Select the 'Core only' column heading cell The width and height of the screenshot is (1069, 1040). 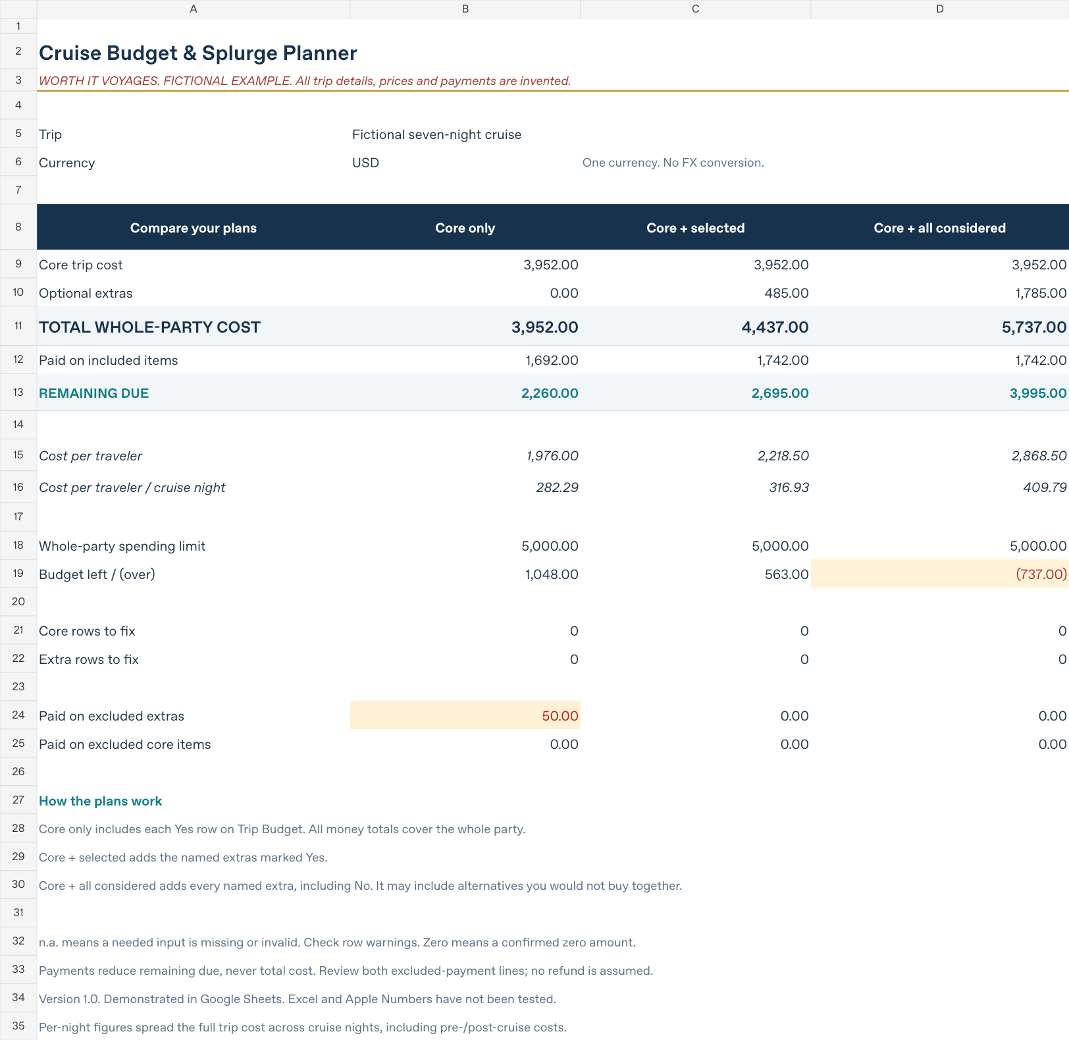click(465, 227)
